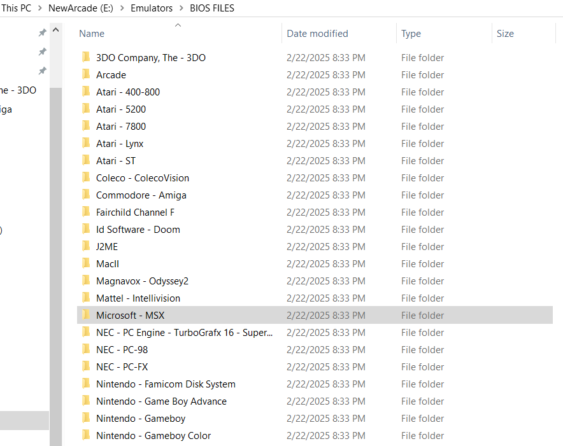Select the 'Arcade' folder name
Screen dimensions: 563x446
tap(111, 75)
